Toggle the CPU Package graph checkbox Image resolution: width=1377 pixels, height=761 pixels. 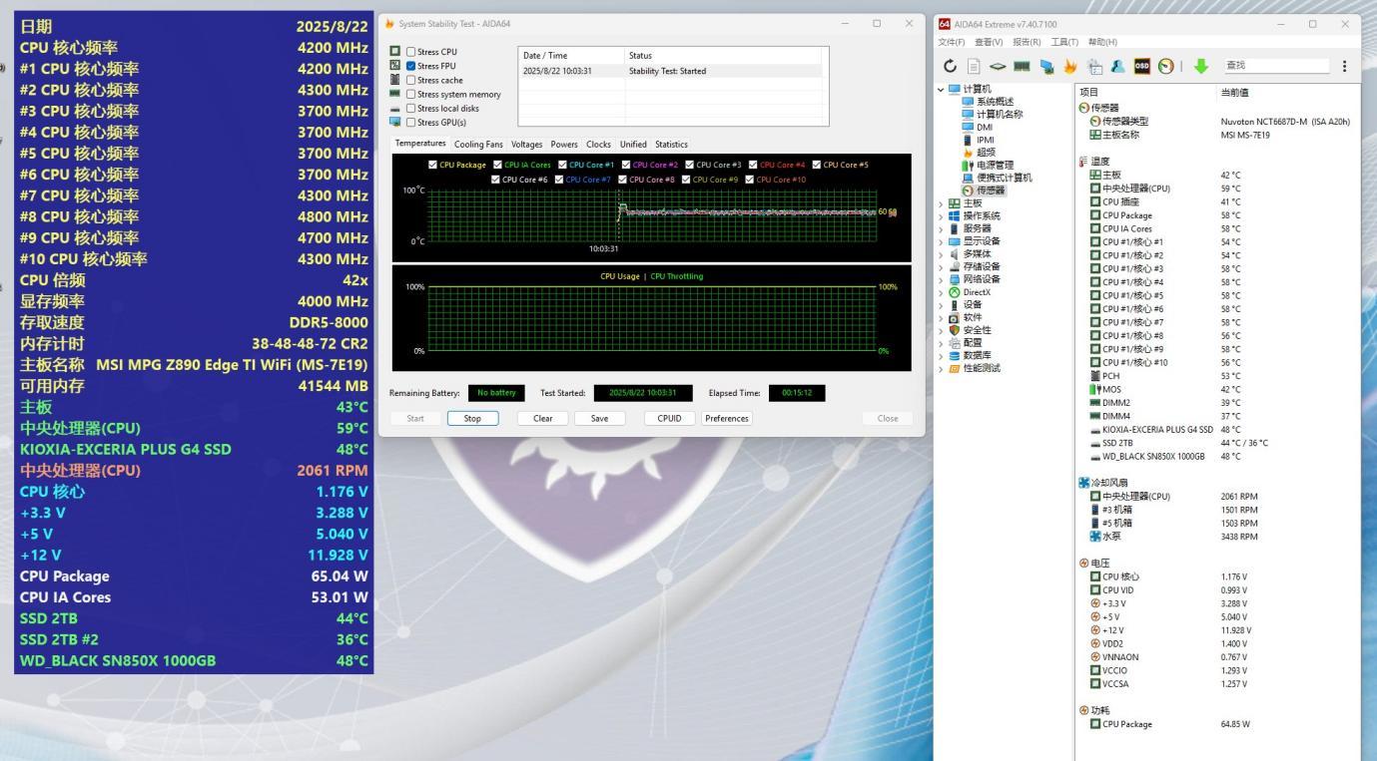(432, 165)
